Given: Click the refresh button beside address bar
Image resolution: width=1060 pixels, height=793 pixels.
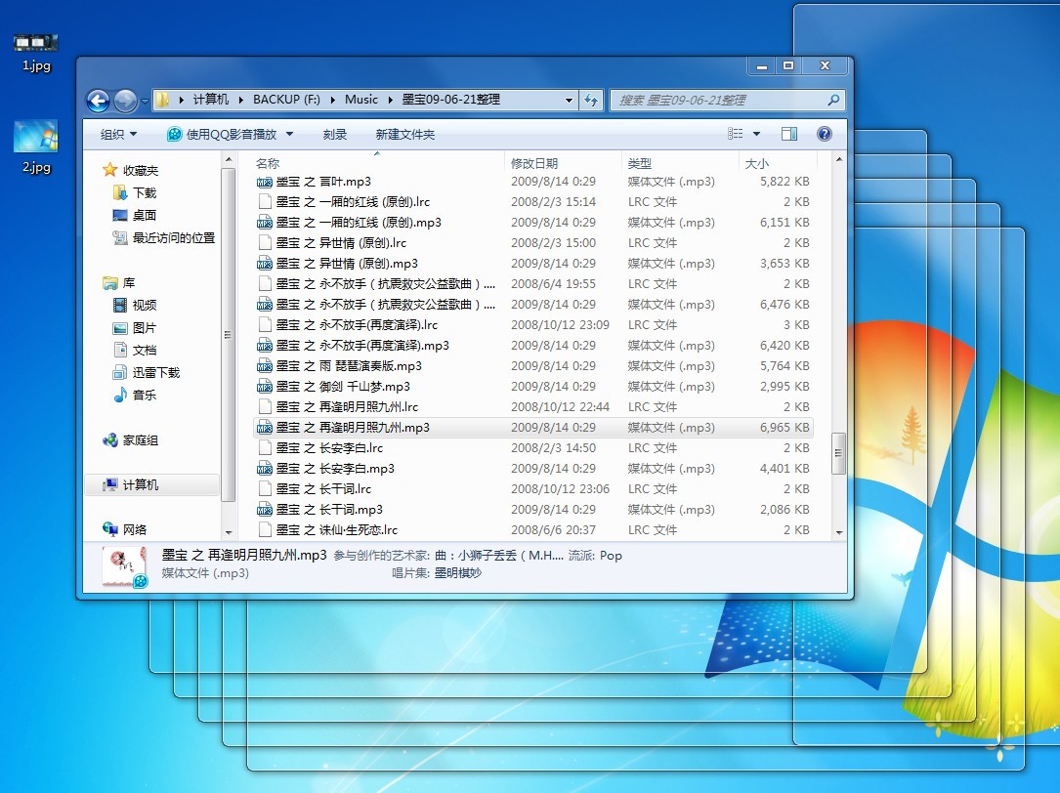Looking at the screenshot, I should [x=591, y=100].
